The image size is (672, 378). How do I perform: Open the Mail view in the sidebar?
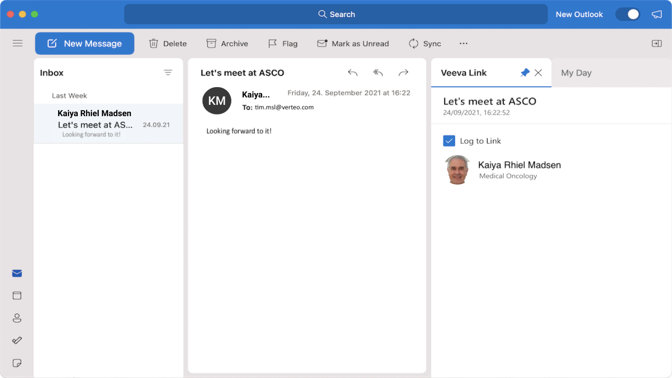coord(17,273)
